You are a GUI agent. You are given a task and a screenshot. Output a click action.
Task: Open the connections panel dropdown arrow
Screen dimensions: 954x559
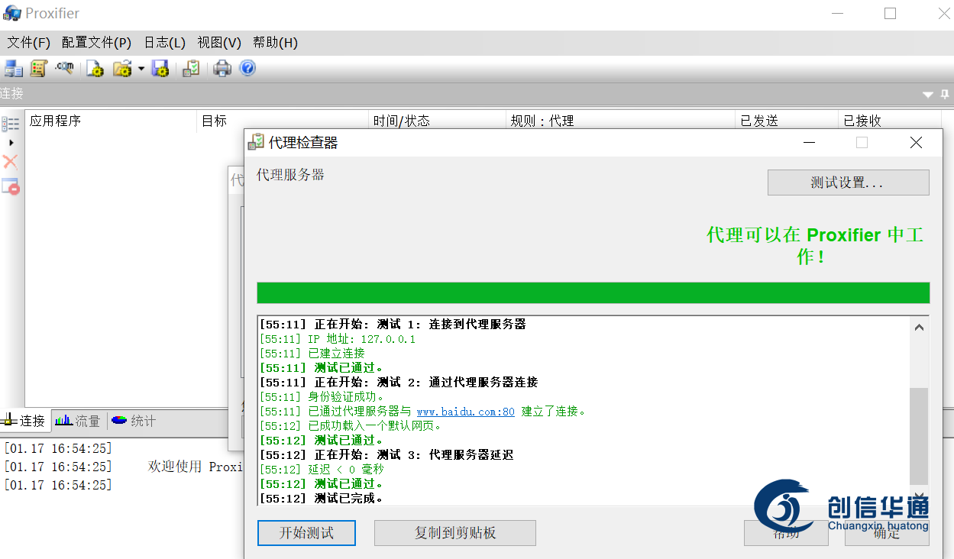(928, 95)
